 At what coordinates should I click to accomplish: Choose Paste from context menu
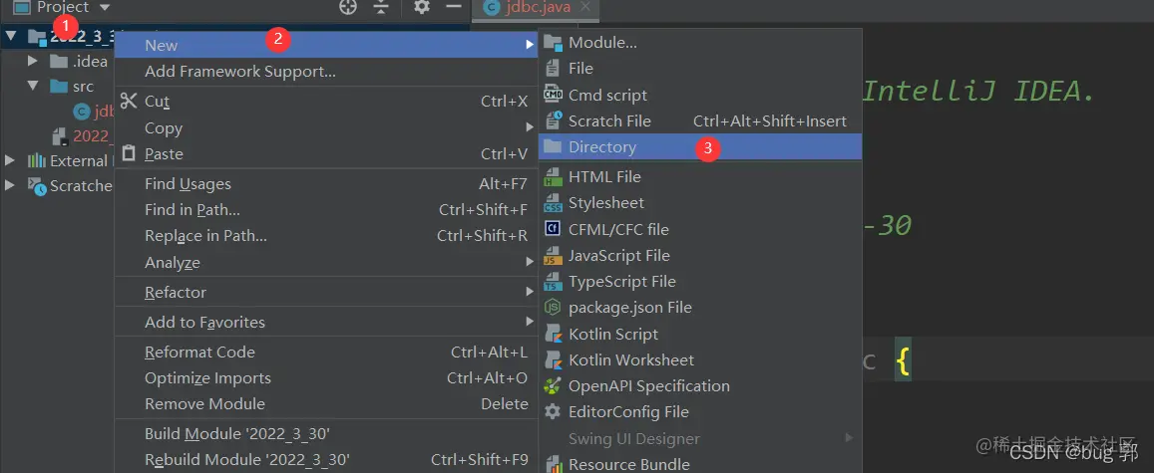(325, 153)
